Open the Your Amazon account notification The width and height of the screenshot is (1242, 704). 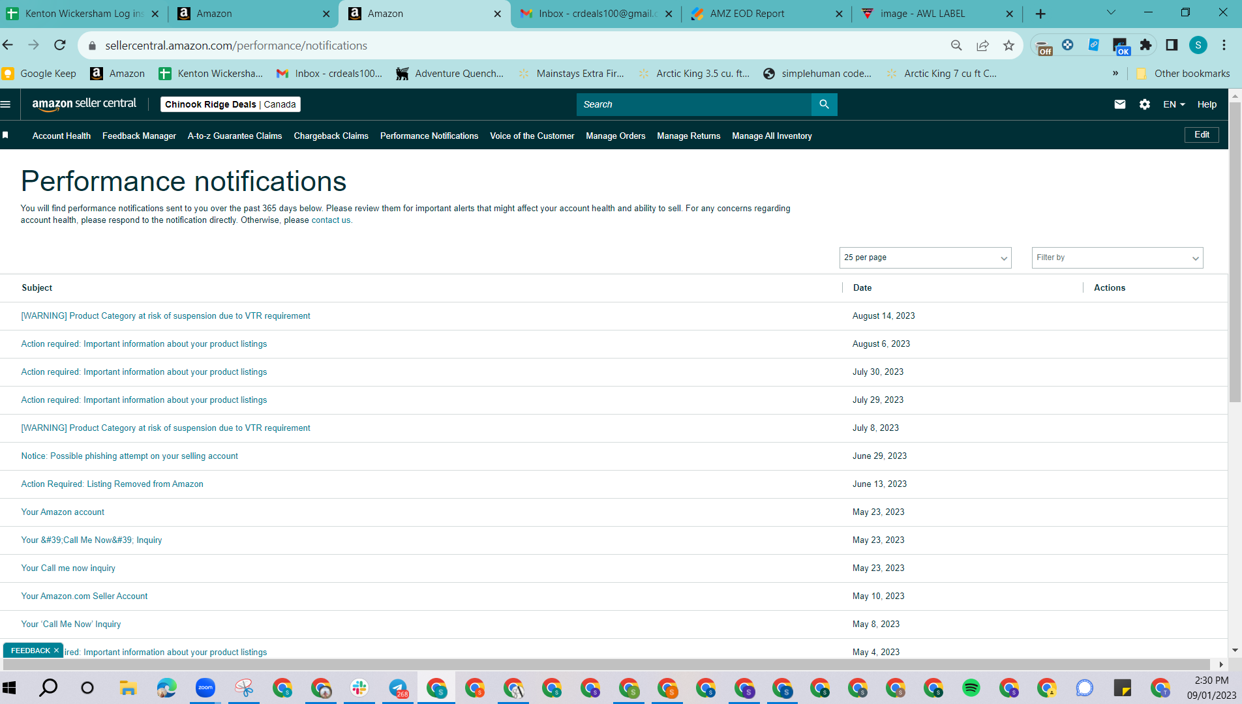(63, 512)
